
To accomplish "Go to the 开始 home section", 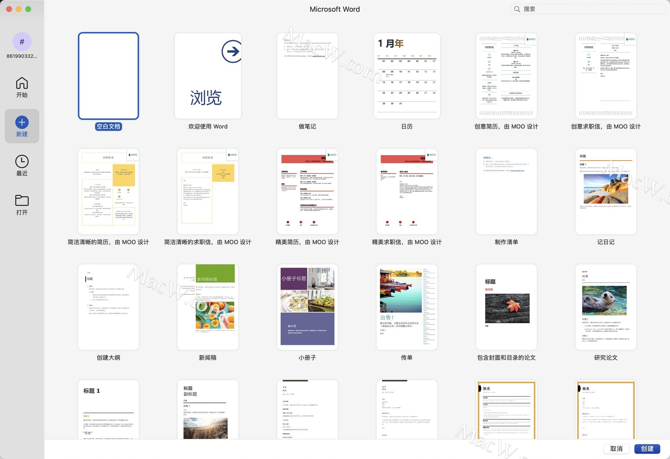I will click(x=22, y=87).
